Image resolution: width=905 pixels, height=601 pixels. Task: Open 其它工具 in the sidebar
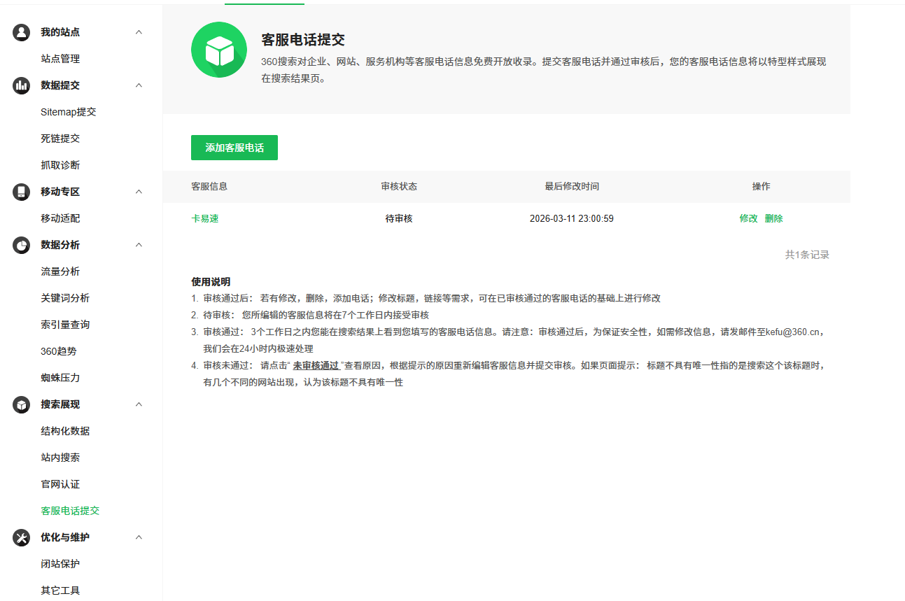60,591
